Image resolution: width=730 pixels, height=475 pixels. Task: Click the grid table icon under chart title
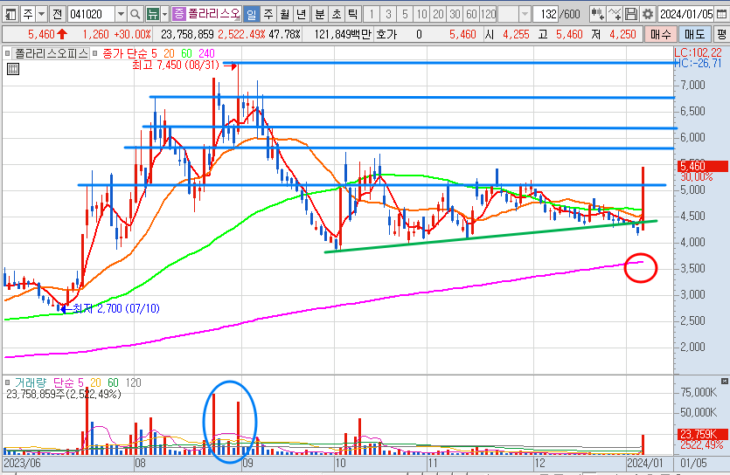13,70
